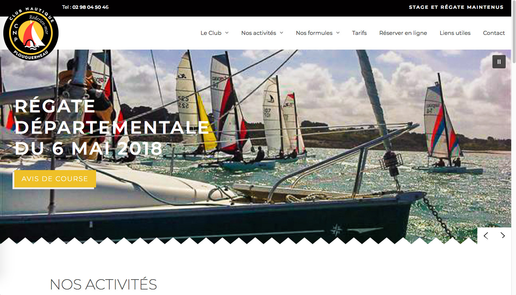Pause the slideshow with the pause icon
Image resolution: width=516 pixels, height=295 pixels.
pos(499,62)
